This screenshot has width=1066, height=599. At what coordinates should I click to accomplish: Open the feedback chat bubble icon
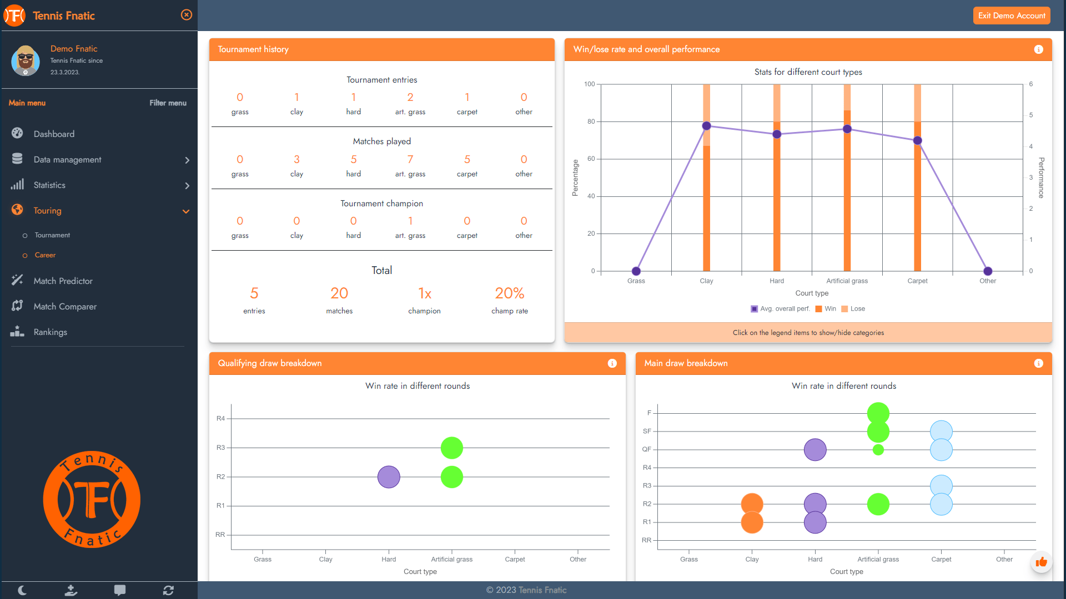pyautogui.click(x=120, y=591)
